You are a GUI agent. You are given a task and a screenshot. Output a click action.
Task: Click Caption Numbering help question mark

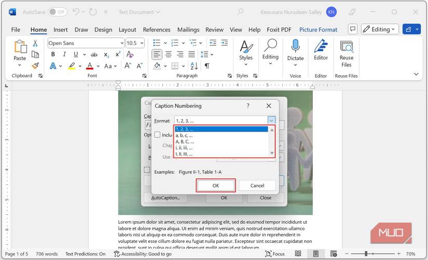point(248,106)
